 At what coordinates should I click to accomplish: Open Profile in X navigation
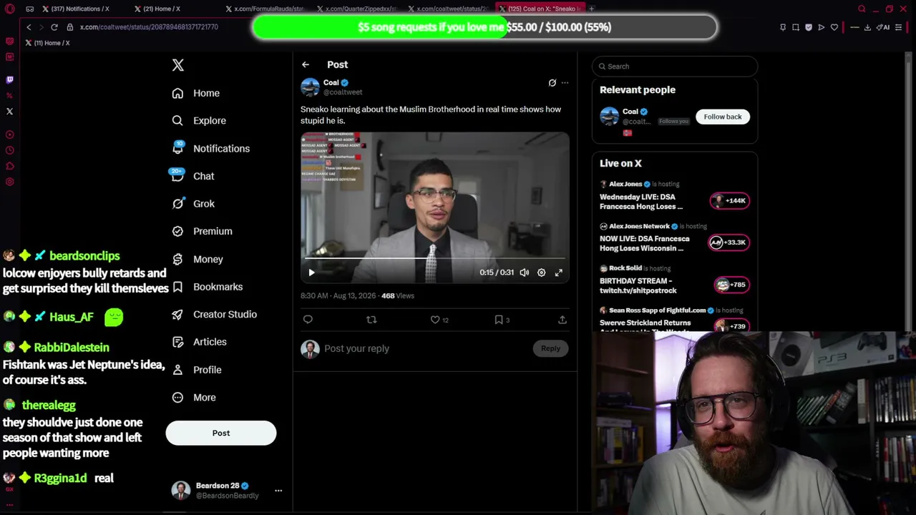click(x=197, y=370)
